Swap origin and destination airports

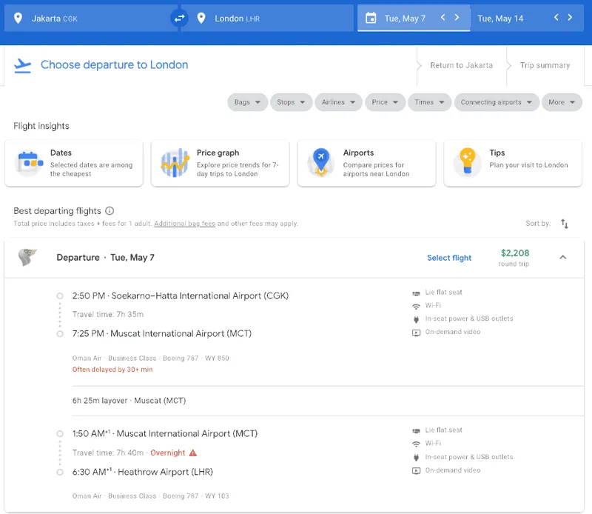coord(179,18)
